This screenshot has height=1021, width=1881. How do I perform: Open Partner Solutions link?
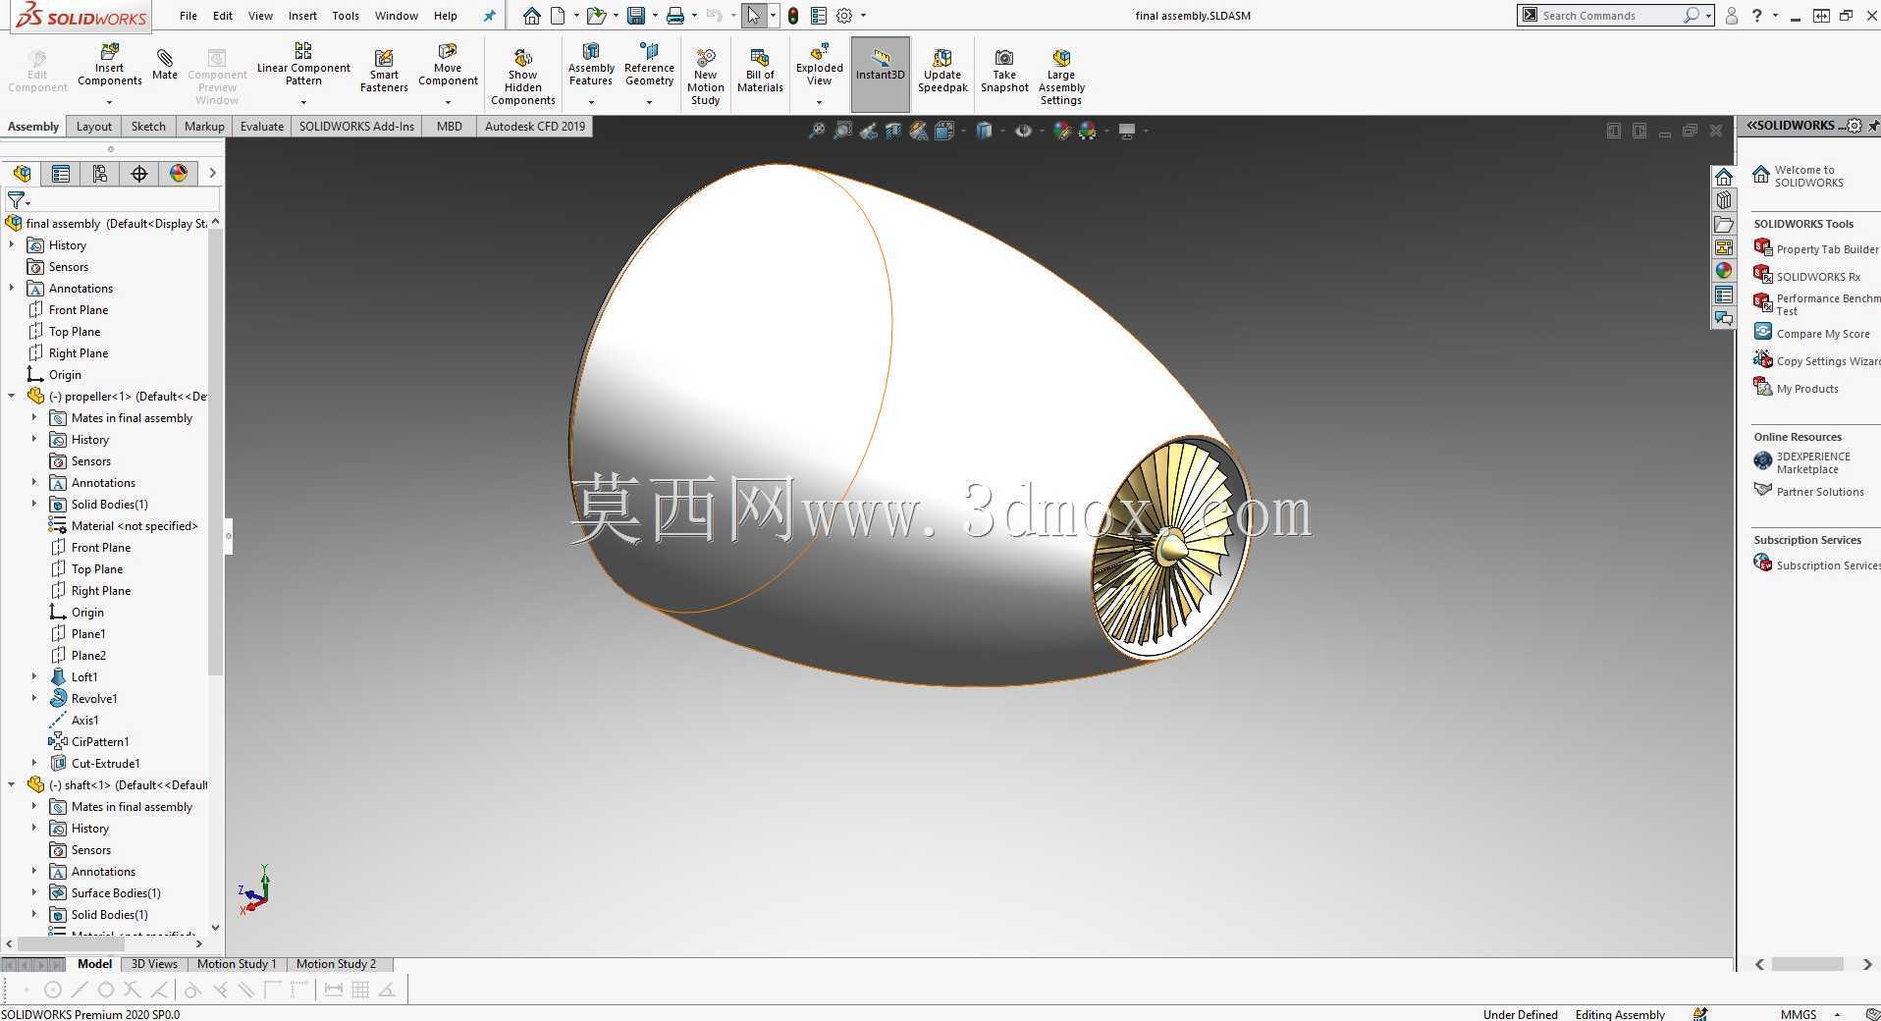[1809, 492]
